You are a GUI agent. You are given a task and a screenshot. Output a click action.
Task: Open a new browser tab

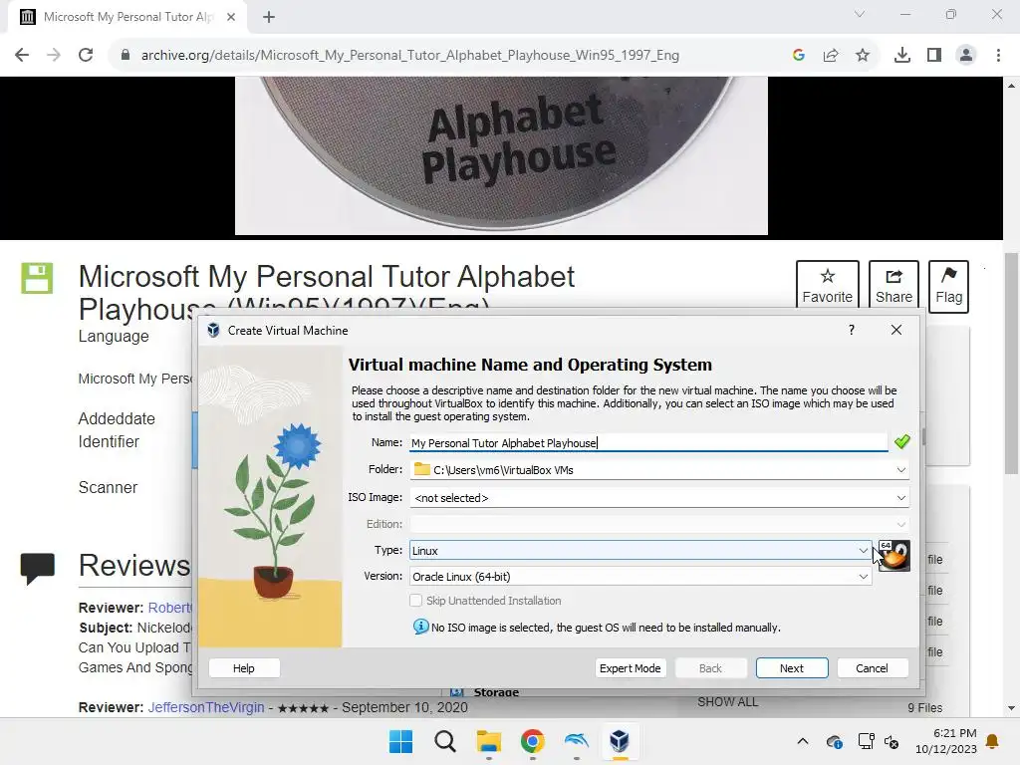(269, 17)
